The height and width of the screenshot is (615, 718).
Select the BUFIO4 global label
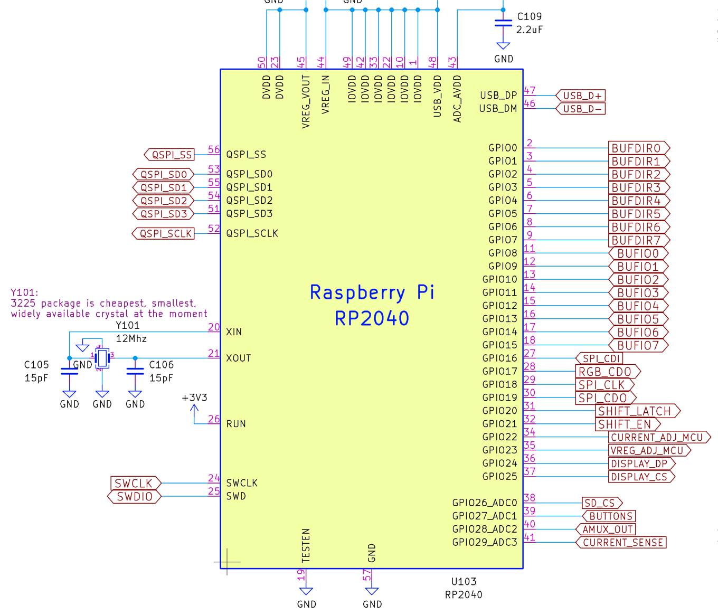coord(638,306)
